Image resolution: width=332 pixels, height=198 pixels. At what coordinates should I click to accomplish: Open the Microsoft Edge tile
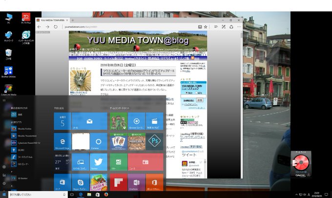pos(62,141)
